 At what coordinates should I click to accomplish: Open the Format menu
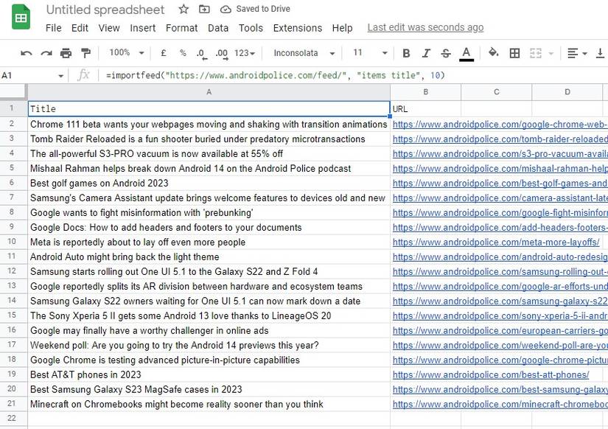click(181, 28)
